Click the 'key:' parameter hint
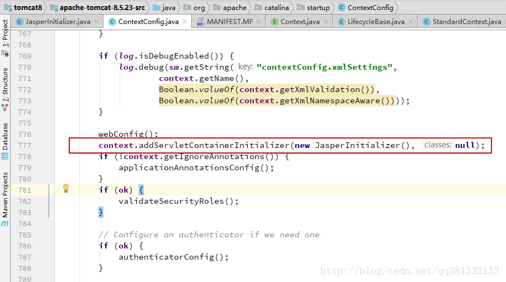Viewport: 506px width, 282px height. [x=245, y=66]
